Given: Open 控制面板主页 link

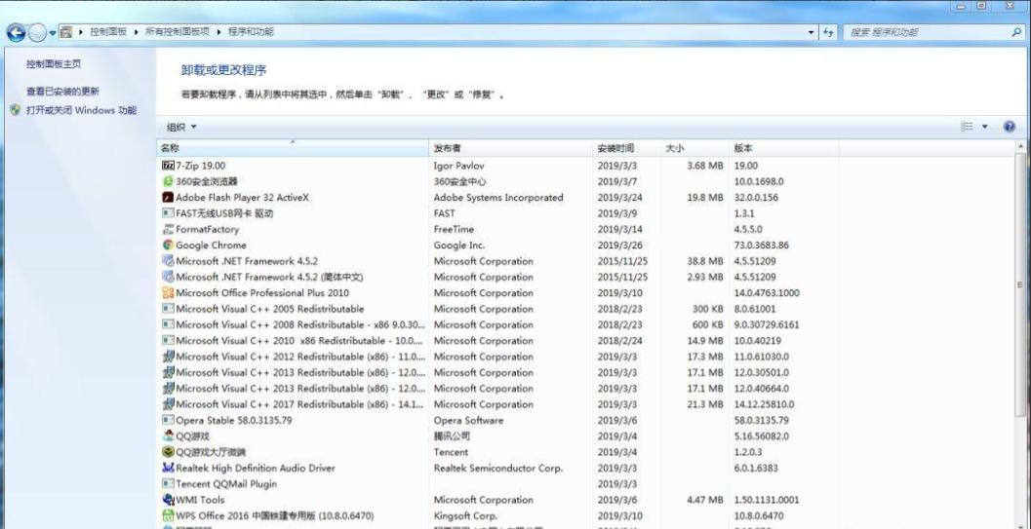Looking at the screenshot, I should (x=54, y=64).
